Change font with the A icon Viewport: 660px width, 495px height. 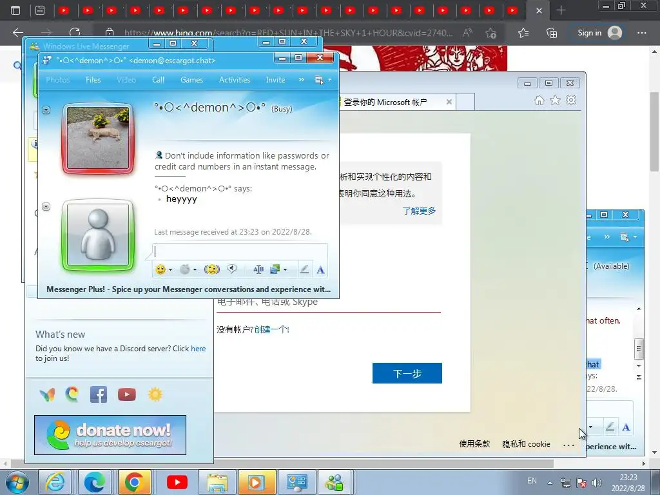[x=320, y=270]
